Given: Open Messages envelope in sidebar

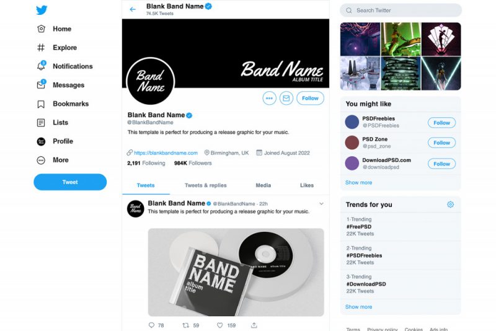Looking at the screenshot, I should (x=41, y=85).
